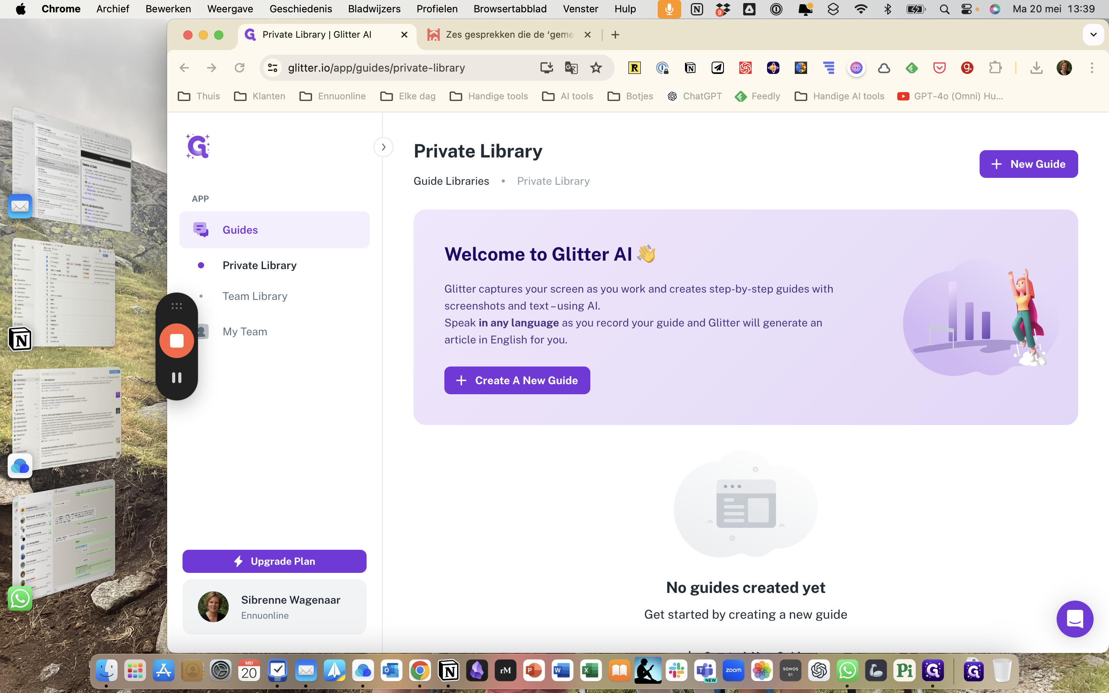Open the GPT-4o (Omni) YouTube bookmark
The width and height of the screenshot is (1109, 693).
[950, 96]
